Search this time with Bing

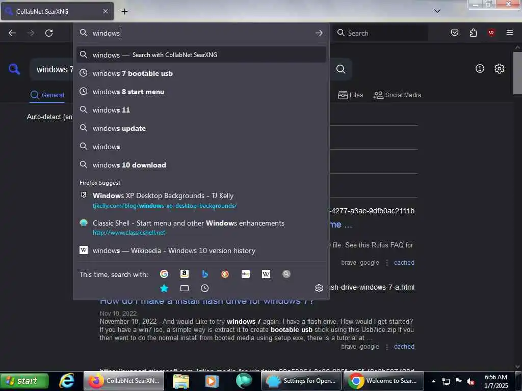(x=205, y=274)
